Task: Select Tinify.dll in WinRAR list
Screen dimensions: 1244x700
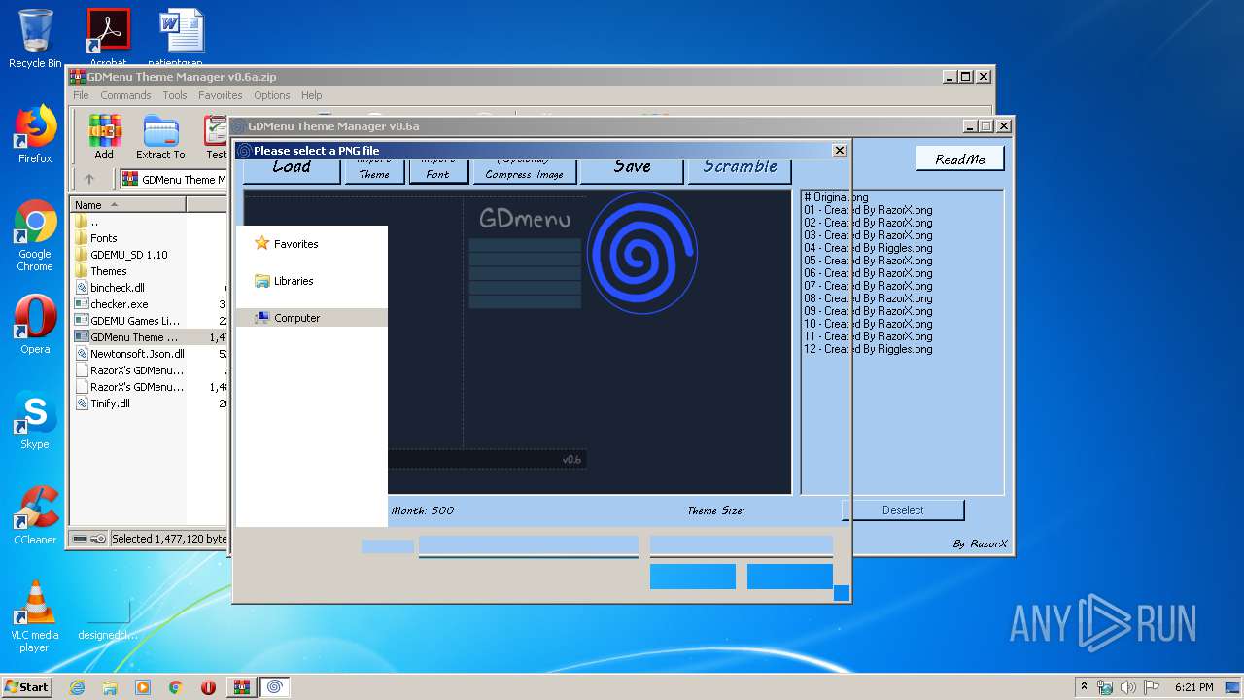Action: [x=110, y=403]
